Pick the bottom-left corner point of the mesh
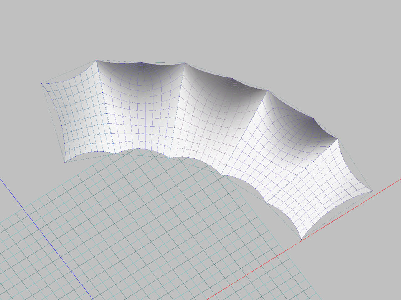 pyautogui.click(x=65, y=162)
